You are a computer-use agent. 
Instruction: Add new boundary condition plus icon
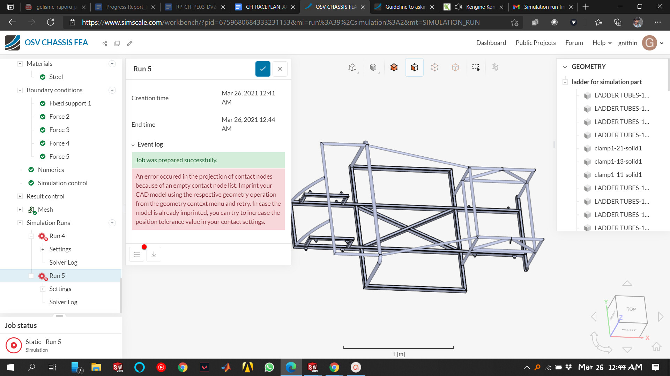coord(112,90)
